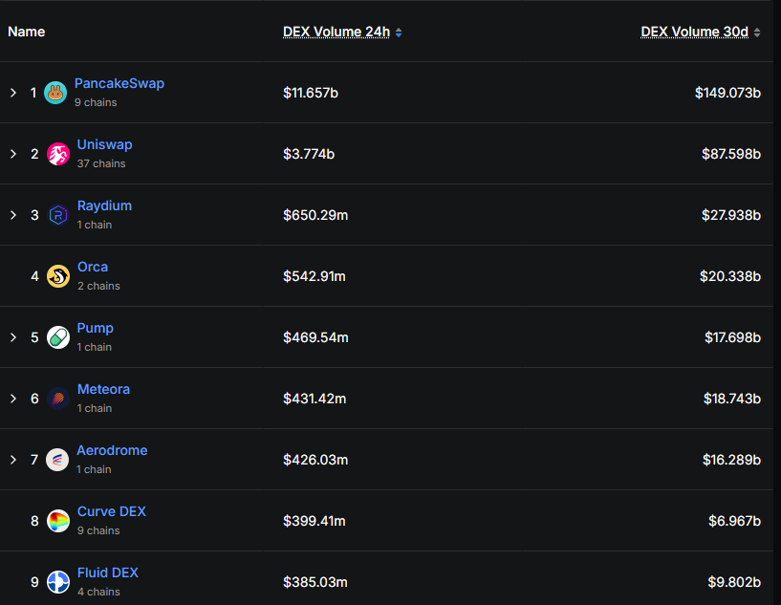Click the Curve DEX rainbow logo

[58, 521]
